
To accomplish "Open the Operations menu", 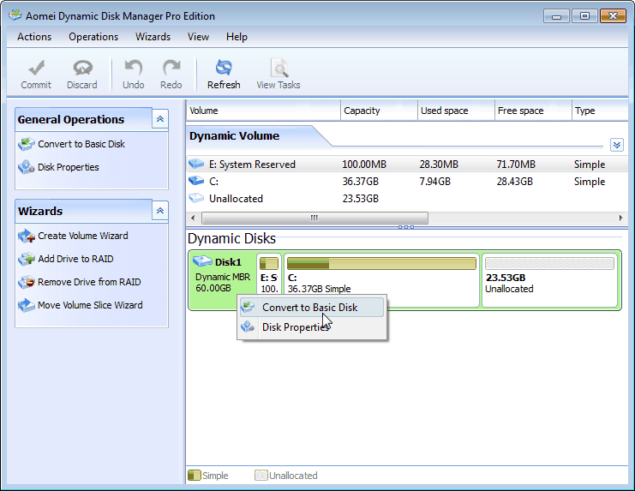I will coord(93,37).
